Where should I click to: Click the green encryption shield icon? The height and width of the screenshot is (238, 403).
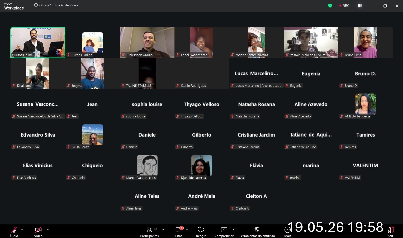330,6
